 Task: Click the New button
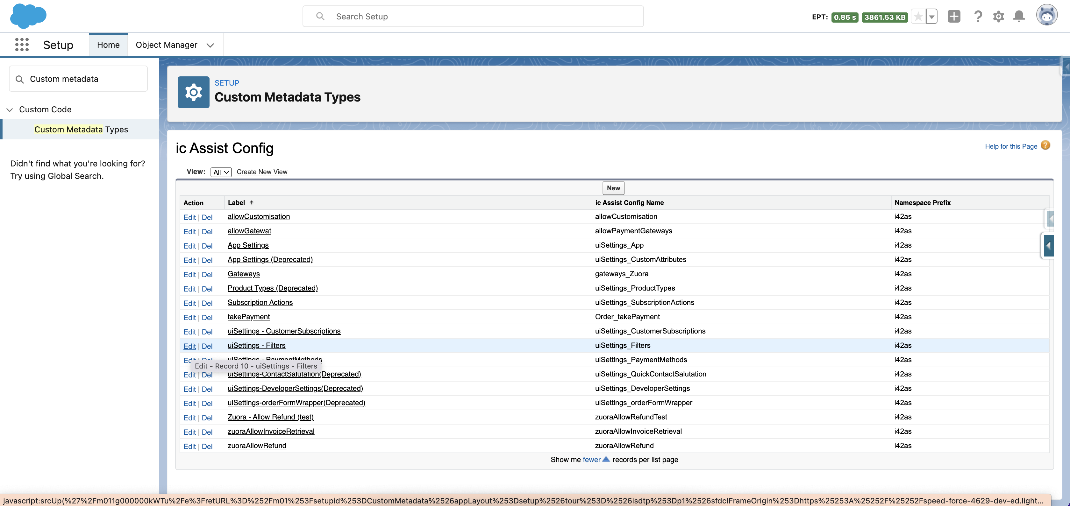pyautogui.click(x=613, y=188)
